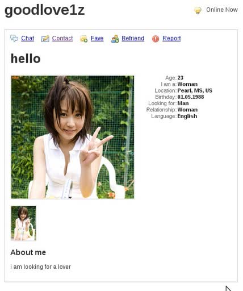Click the Contact envelope icon
Viewport: 243px width, 291px height.
45,39
